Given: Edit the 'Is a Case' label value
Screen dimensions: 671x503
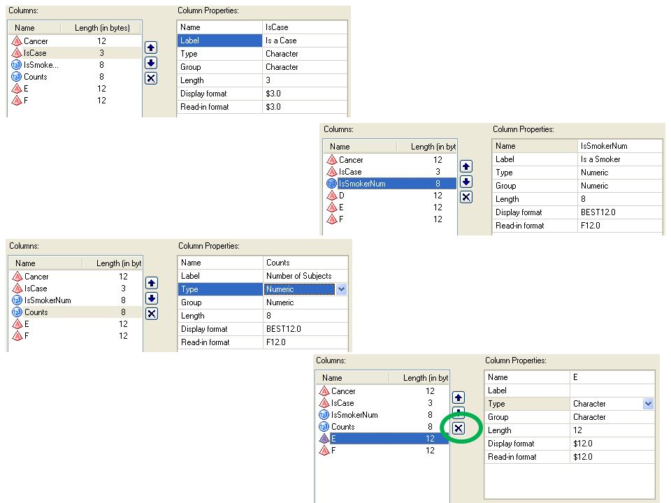Looking at the screenshot, I should click(304, 41).
